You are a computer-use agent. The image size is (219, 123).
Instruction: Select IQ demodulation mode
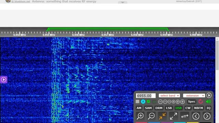pyautogui.click(x=208, y=108)
